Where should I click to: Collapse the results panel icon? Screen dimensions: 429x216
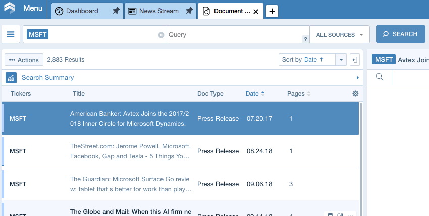355,60
